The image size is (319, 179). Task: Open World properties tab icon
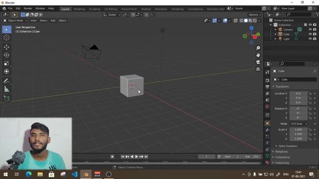267,106
